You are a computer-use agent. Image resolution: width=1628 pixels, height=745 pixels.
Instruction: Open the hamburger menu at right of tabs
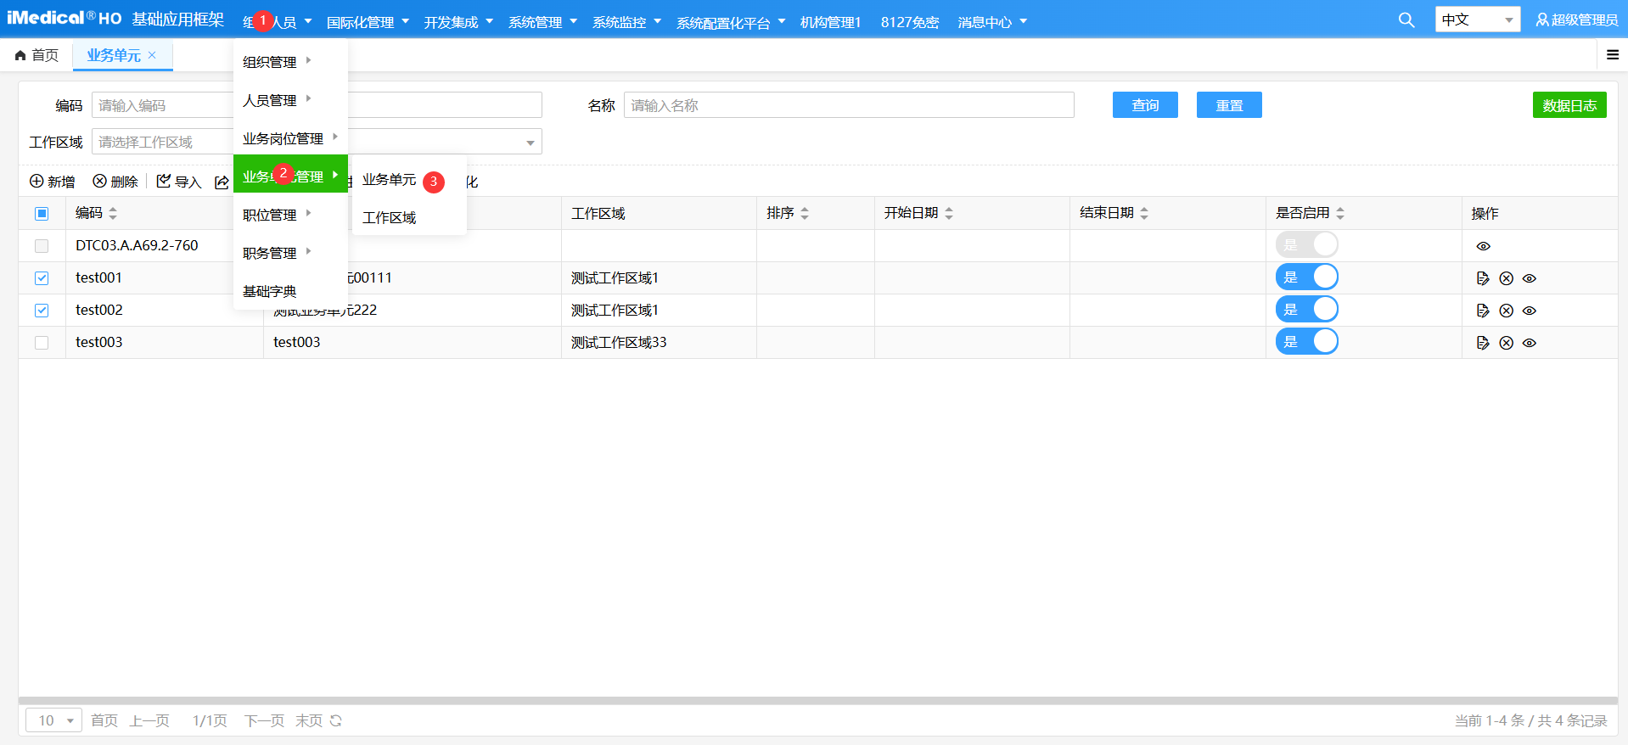[1612, 55]
